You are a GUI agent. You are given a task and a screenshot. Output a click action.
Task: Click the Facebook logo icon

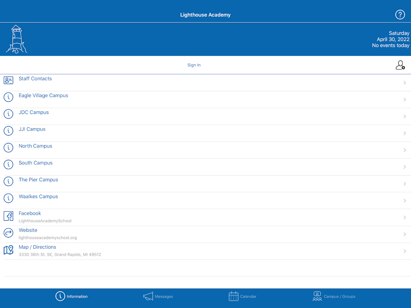tap(8, 216)
